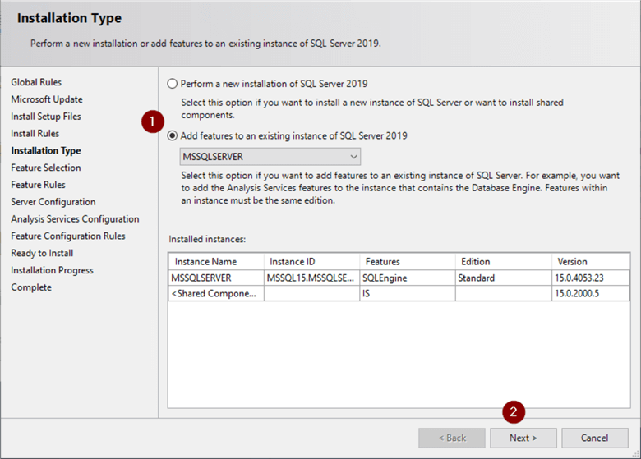
Task: Go to Microsoft Update step in sidebar
Action: (x=47, y=99)
